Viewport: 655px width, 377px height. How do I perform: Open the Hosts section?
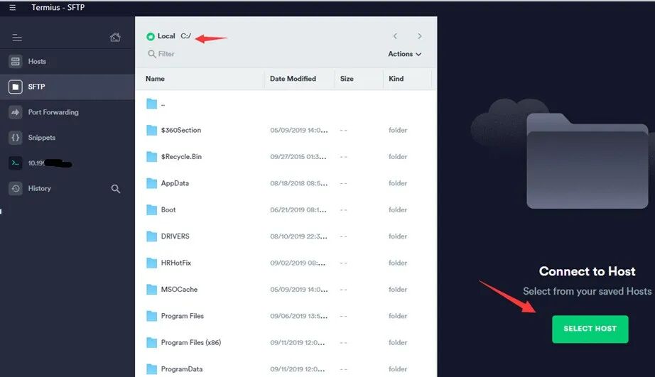[x=67, y=61]
